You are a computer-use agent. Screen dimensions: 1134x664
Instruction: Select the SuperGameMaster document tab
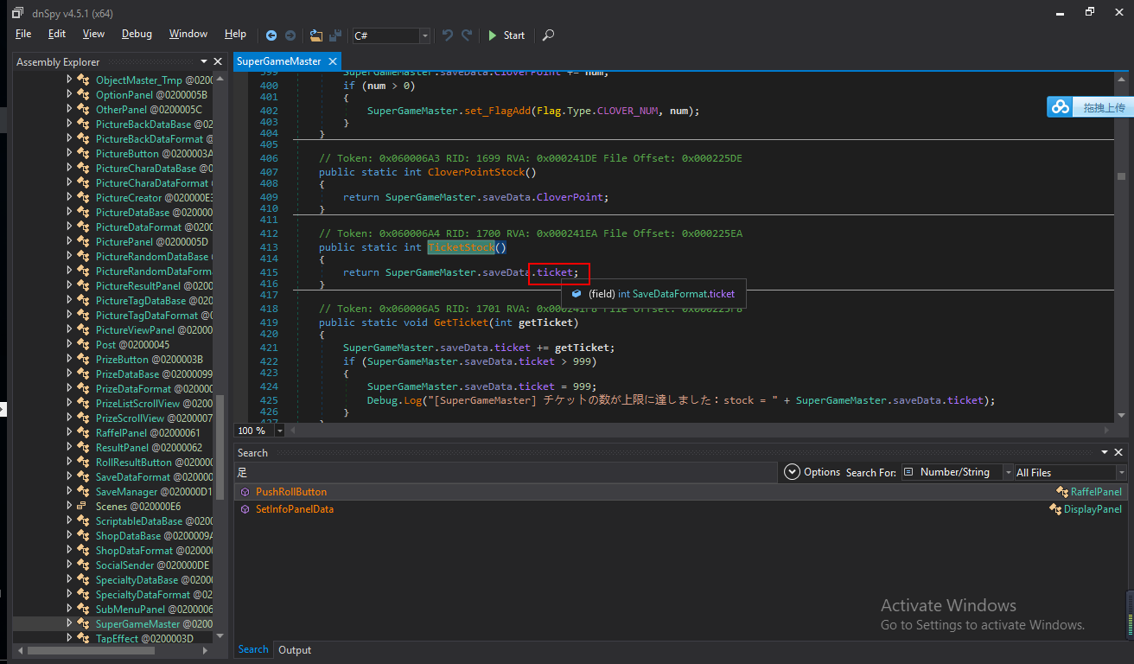click(279, 61)
